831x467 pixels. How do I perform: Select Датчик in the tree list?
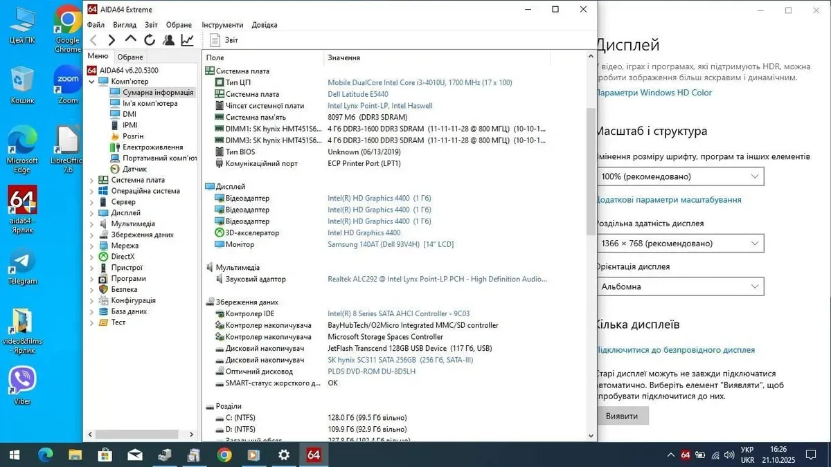pos(134,169)
